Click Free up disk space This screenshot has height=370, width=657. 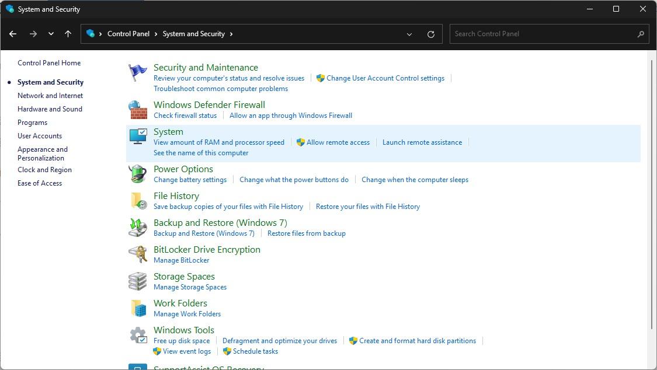coord(182,341)
